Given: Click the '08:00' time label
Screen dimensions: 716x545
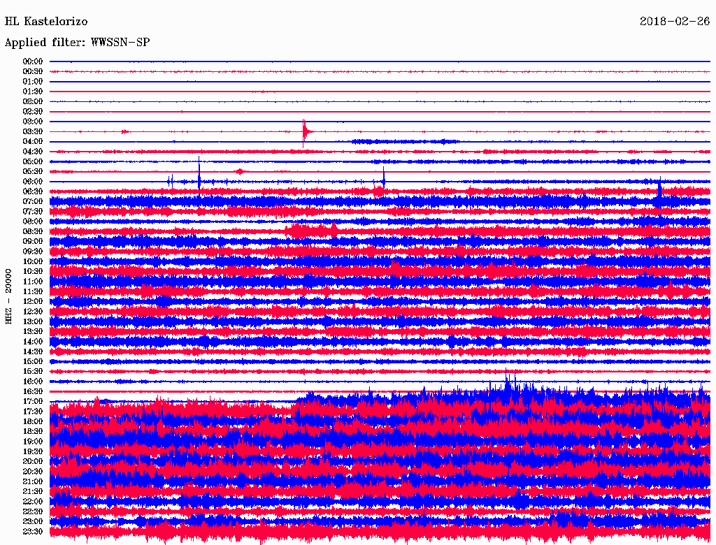Looking at the screenshot, I should [32, 221].
